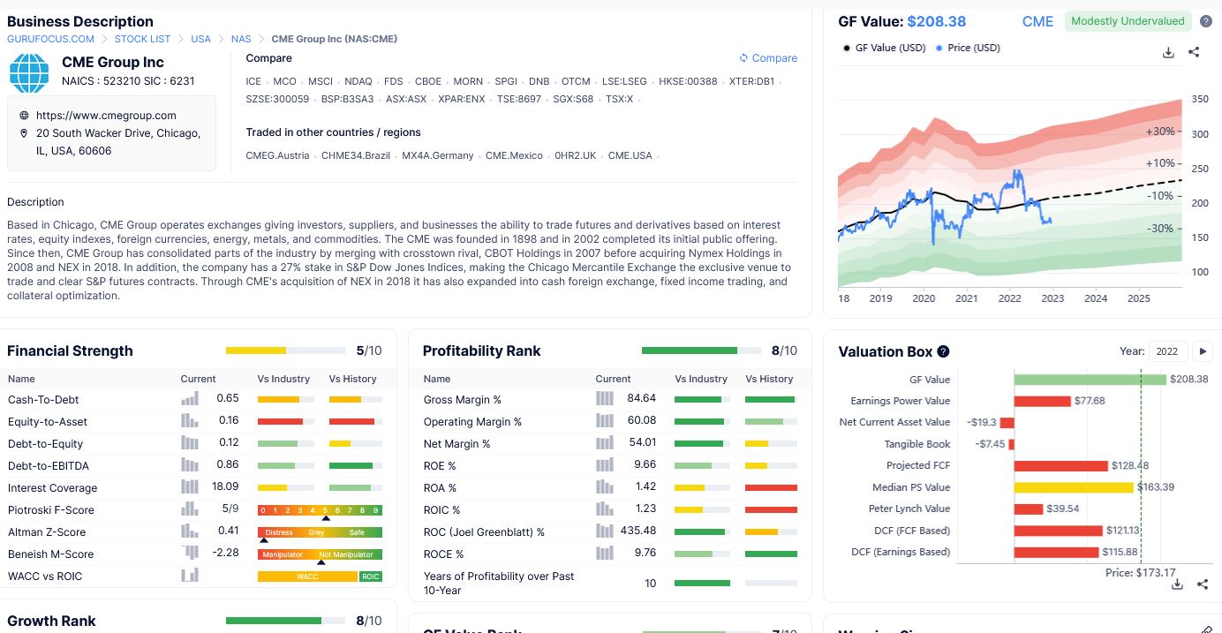This screenshot has height=633, width=1222.
Task: Share the Valuation Box chart
Action: click(x=1203, y=584)
